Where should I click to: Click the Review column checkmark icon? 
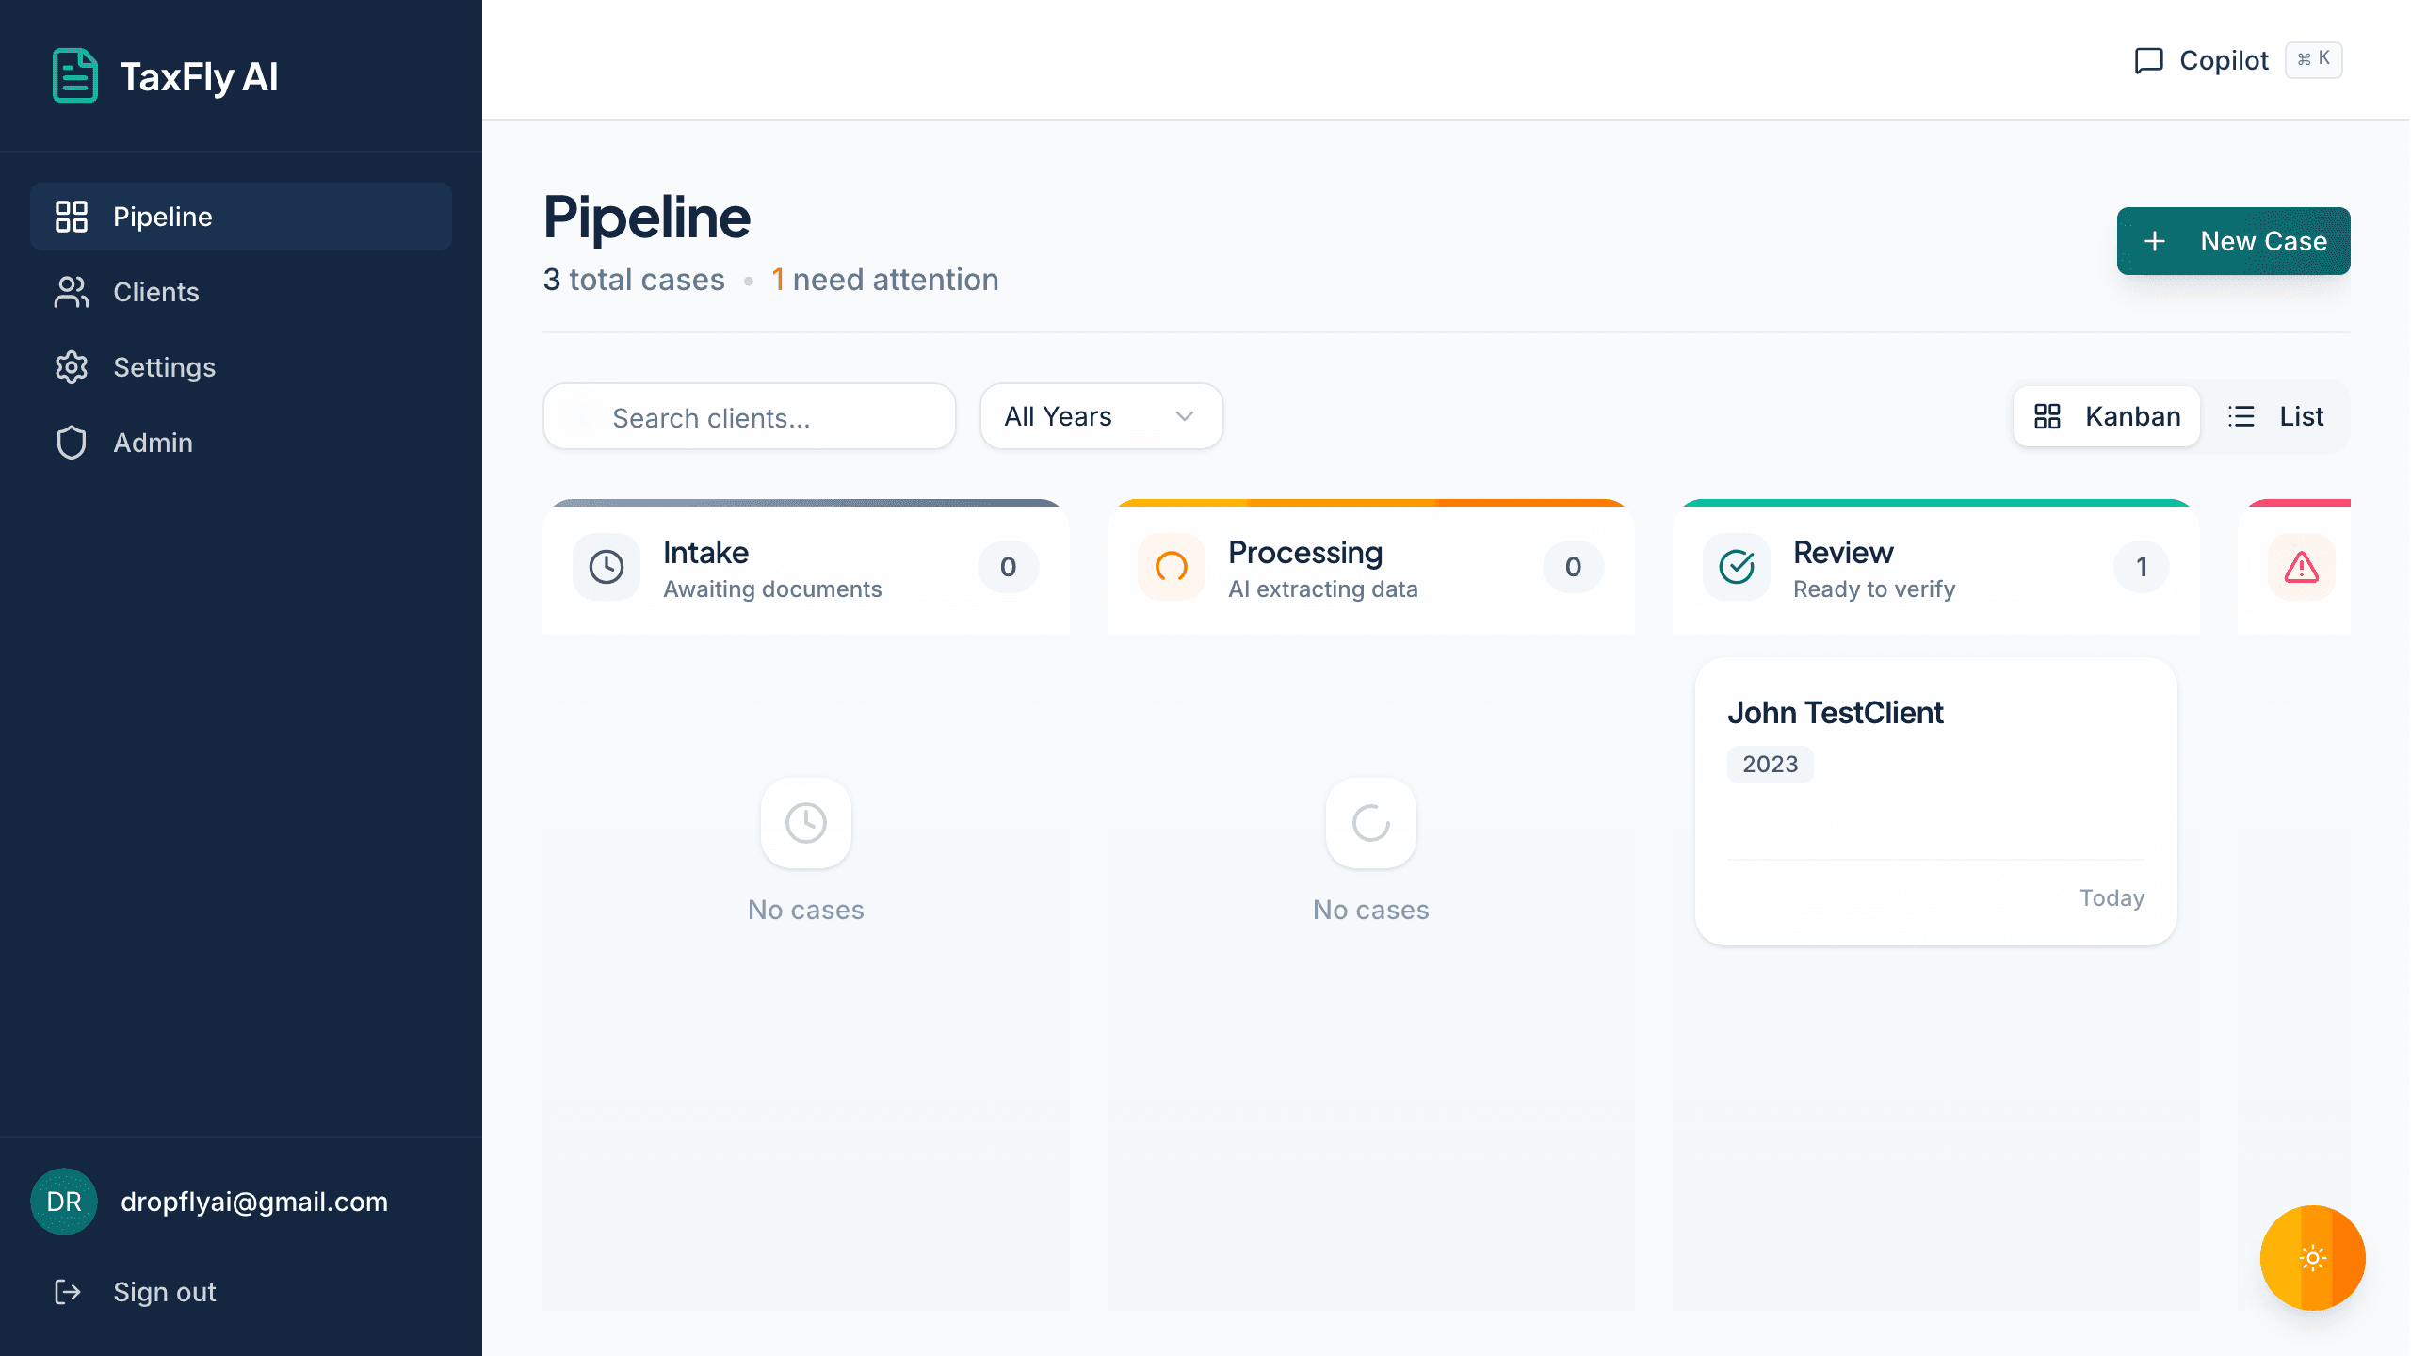pos(1737,567)
